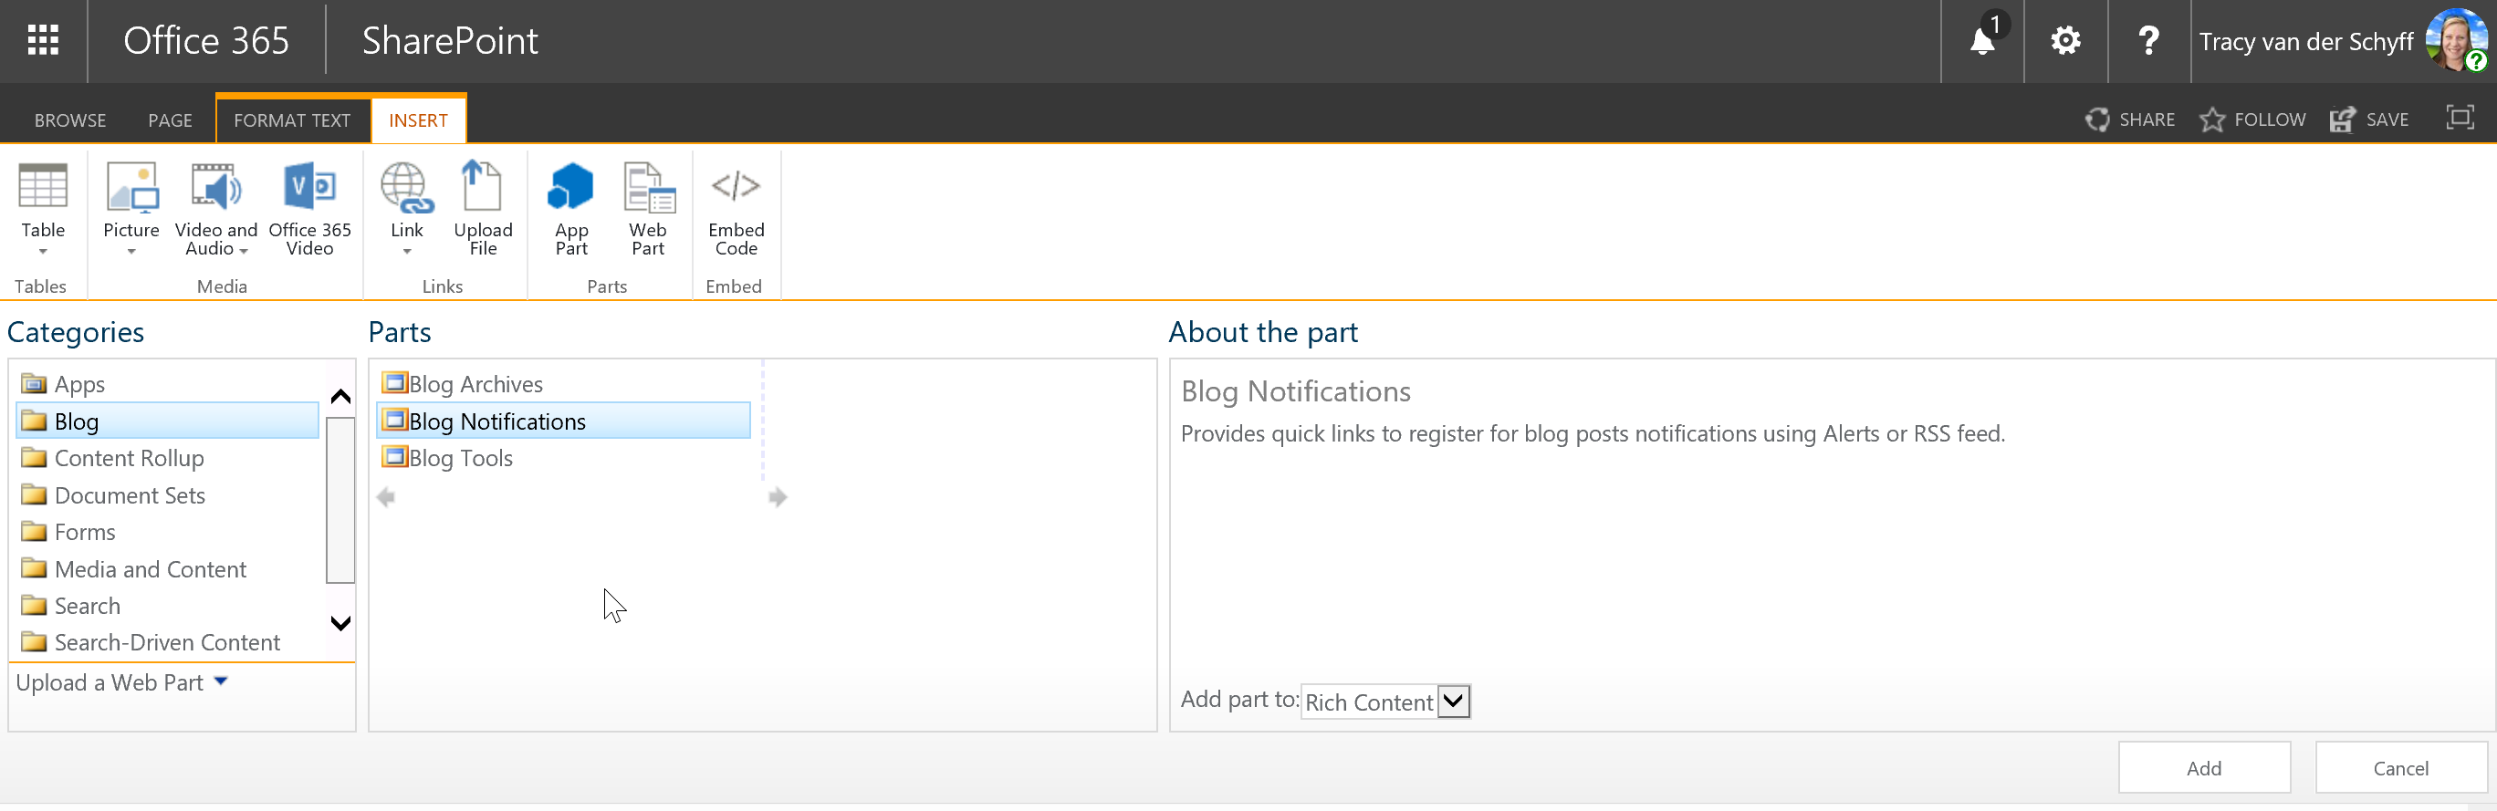This screenshot has width=2497, height=811.
Task: Switch to the BROWSE tab
Action: pos(69,120)
